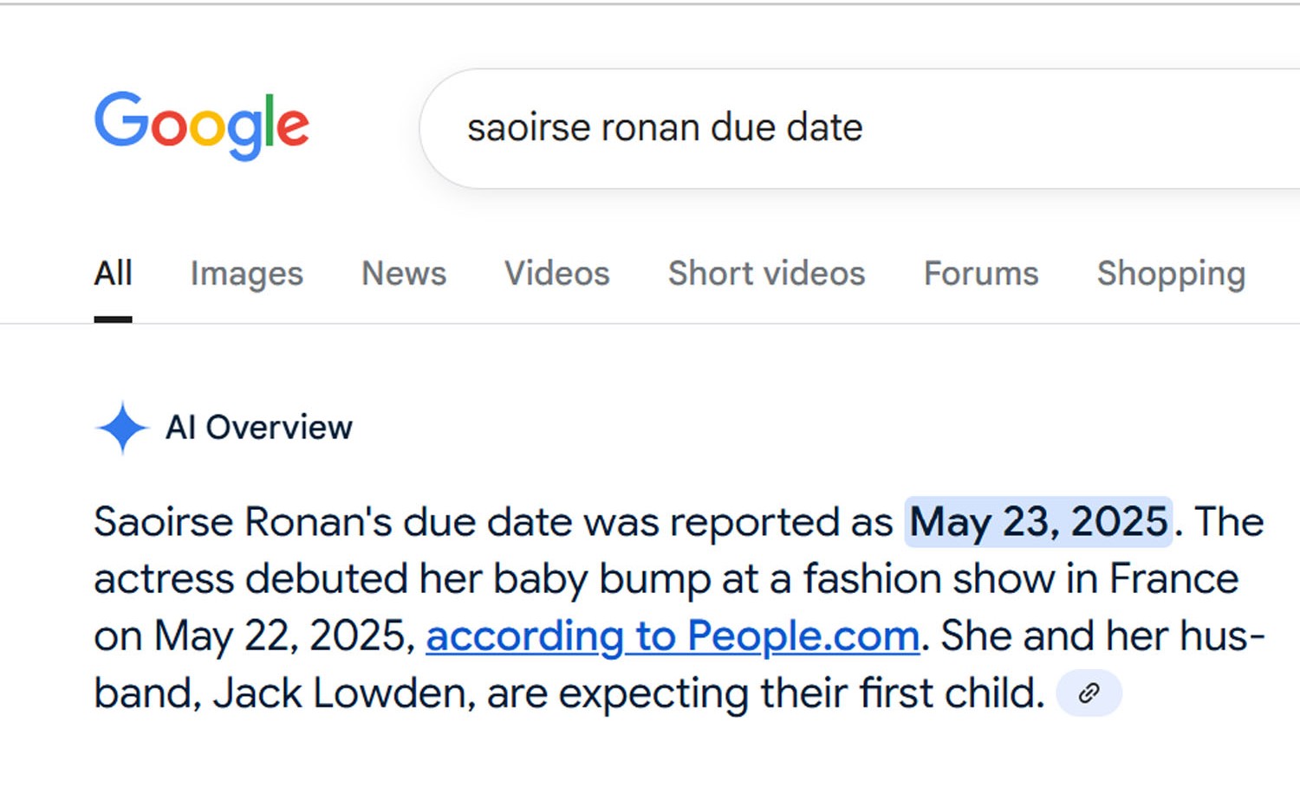Follow the 'according to People.com' link

(672, 636)
